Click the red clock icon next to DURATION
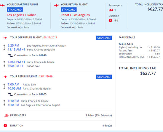The image size is (163, 132). [5, 126]
